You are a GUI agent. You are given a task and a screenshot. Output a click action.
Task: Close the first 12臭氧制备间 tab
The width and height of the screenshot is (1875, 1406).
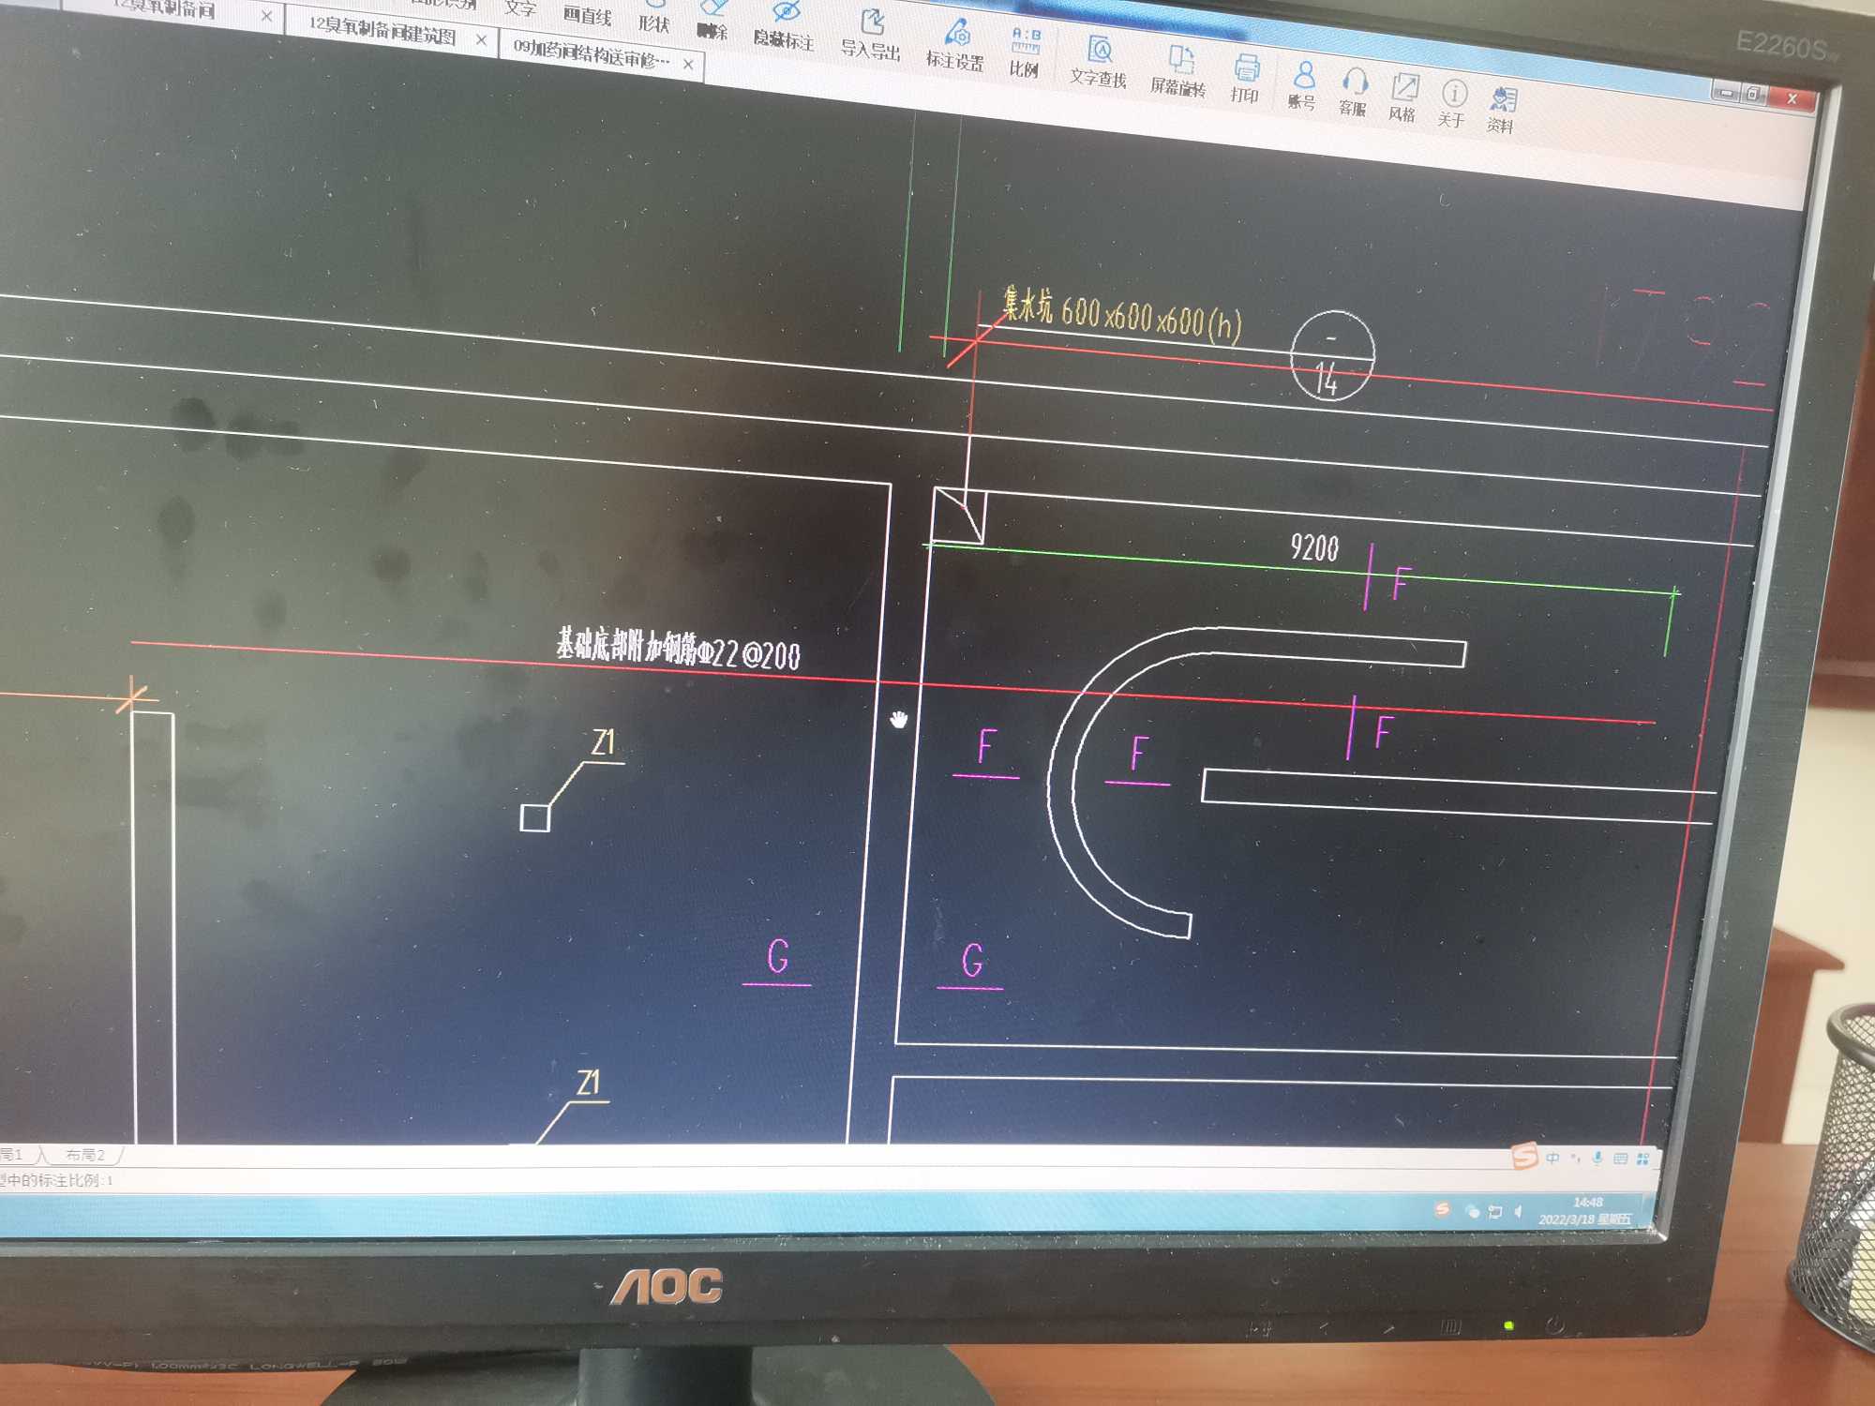click(267, 16)
